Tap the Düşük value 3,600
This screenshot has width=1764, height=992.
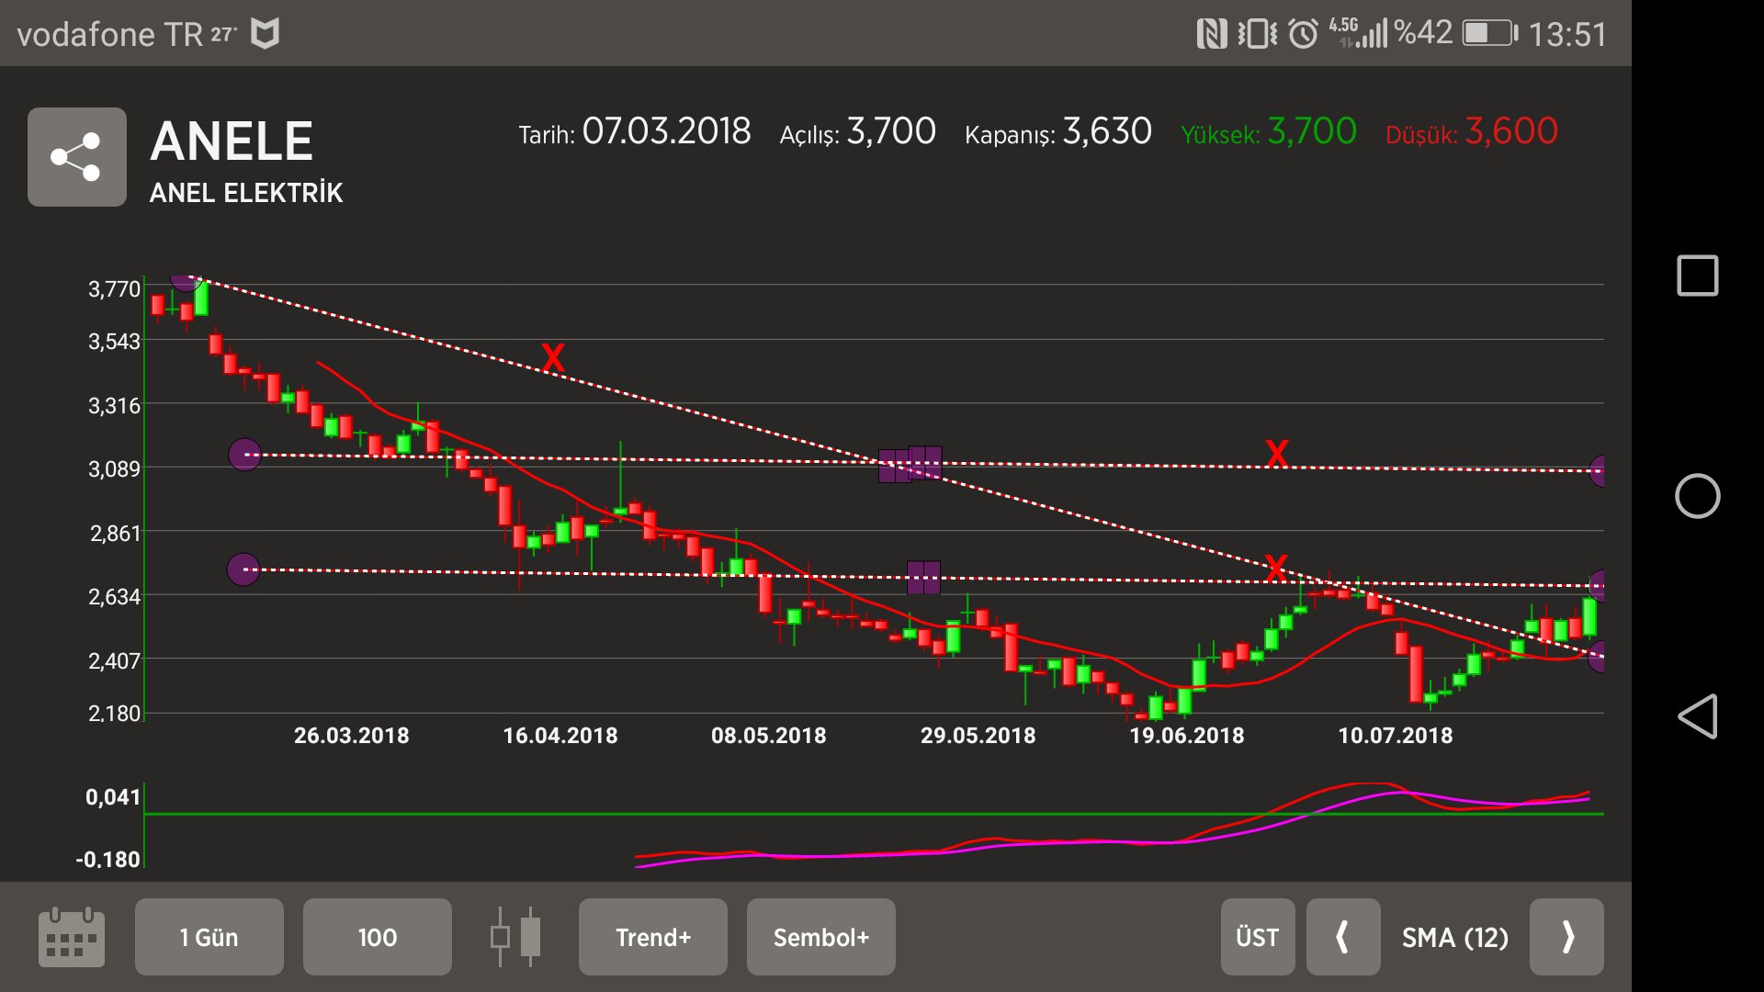tap(1511, 131)
